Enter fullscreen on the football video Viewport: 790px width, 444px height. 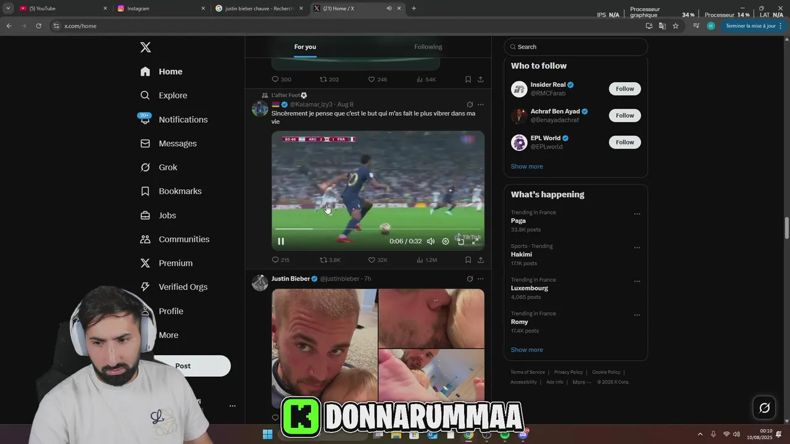coord(475,241)
